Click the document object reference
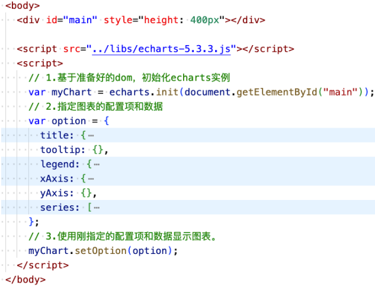 click(x=207, y=92)
